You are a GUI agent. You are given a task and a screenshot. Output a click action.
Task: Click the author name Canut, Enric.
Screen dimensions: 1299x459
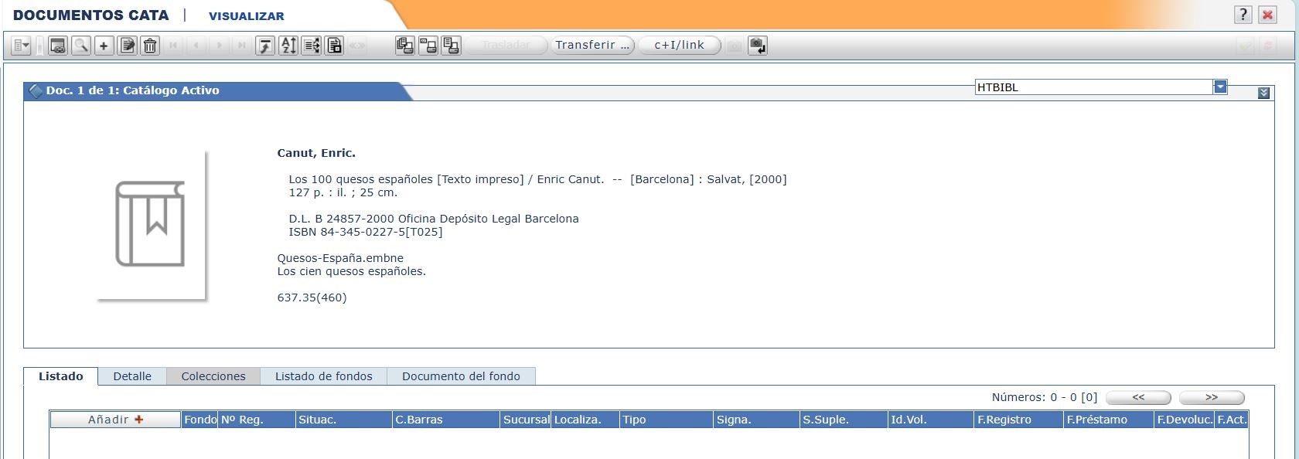click(316, 153)
